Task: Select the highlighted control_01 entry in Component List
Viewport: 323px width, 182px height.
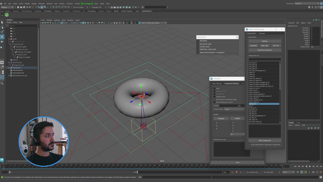Action: coord(264,104)
